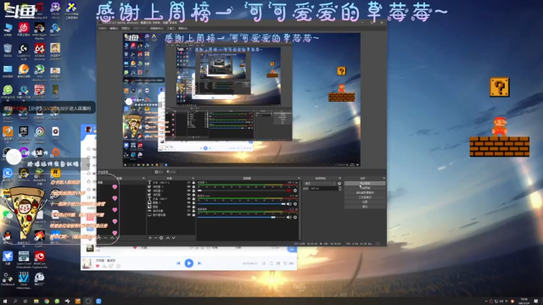Click the Exit button in OBS controls

point(365,207)
